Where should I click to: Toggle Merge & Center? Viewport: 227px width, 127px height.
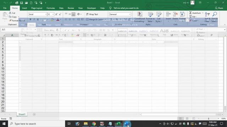(95, 19)
